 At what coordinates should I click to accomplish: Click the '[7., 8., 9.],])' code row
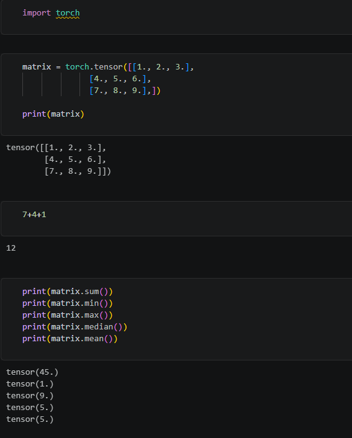125,91
